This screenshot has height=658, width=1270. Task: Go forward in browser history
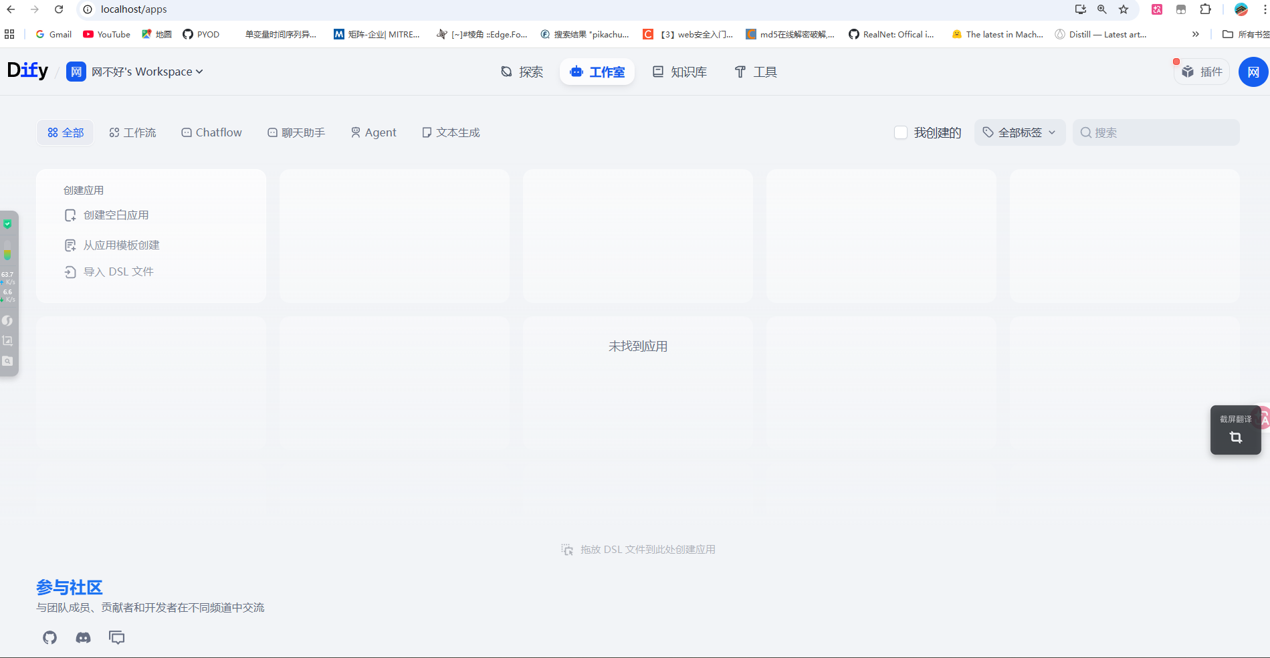pos(35,9)
